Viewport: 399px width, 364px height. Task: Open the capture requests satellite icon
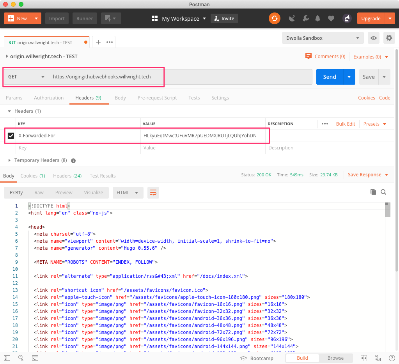(292, 19)
